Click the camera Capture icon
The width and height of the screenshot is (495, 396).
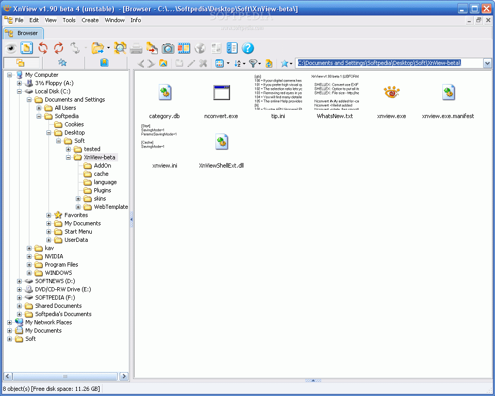[168, 48]
